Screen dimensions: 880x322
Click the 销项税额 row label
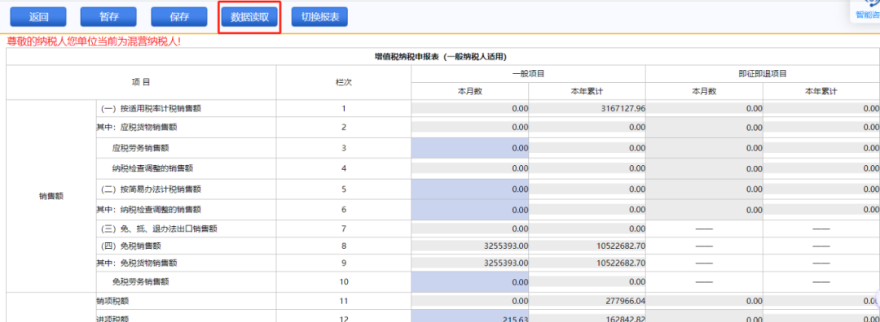pyautogui.click(x=112, y=302)
